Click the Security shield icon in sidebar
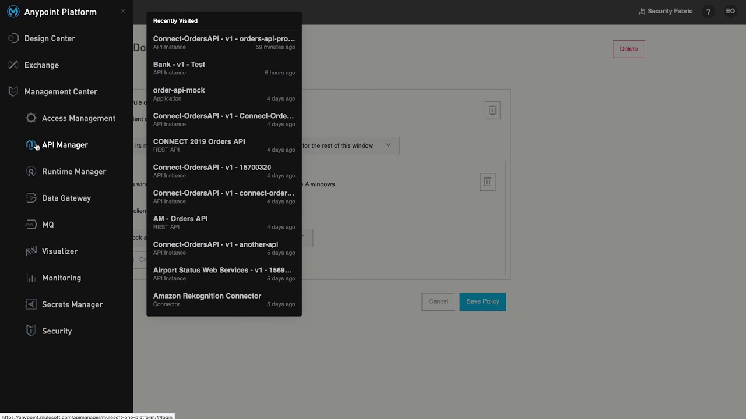 pos(31,331)
